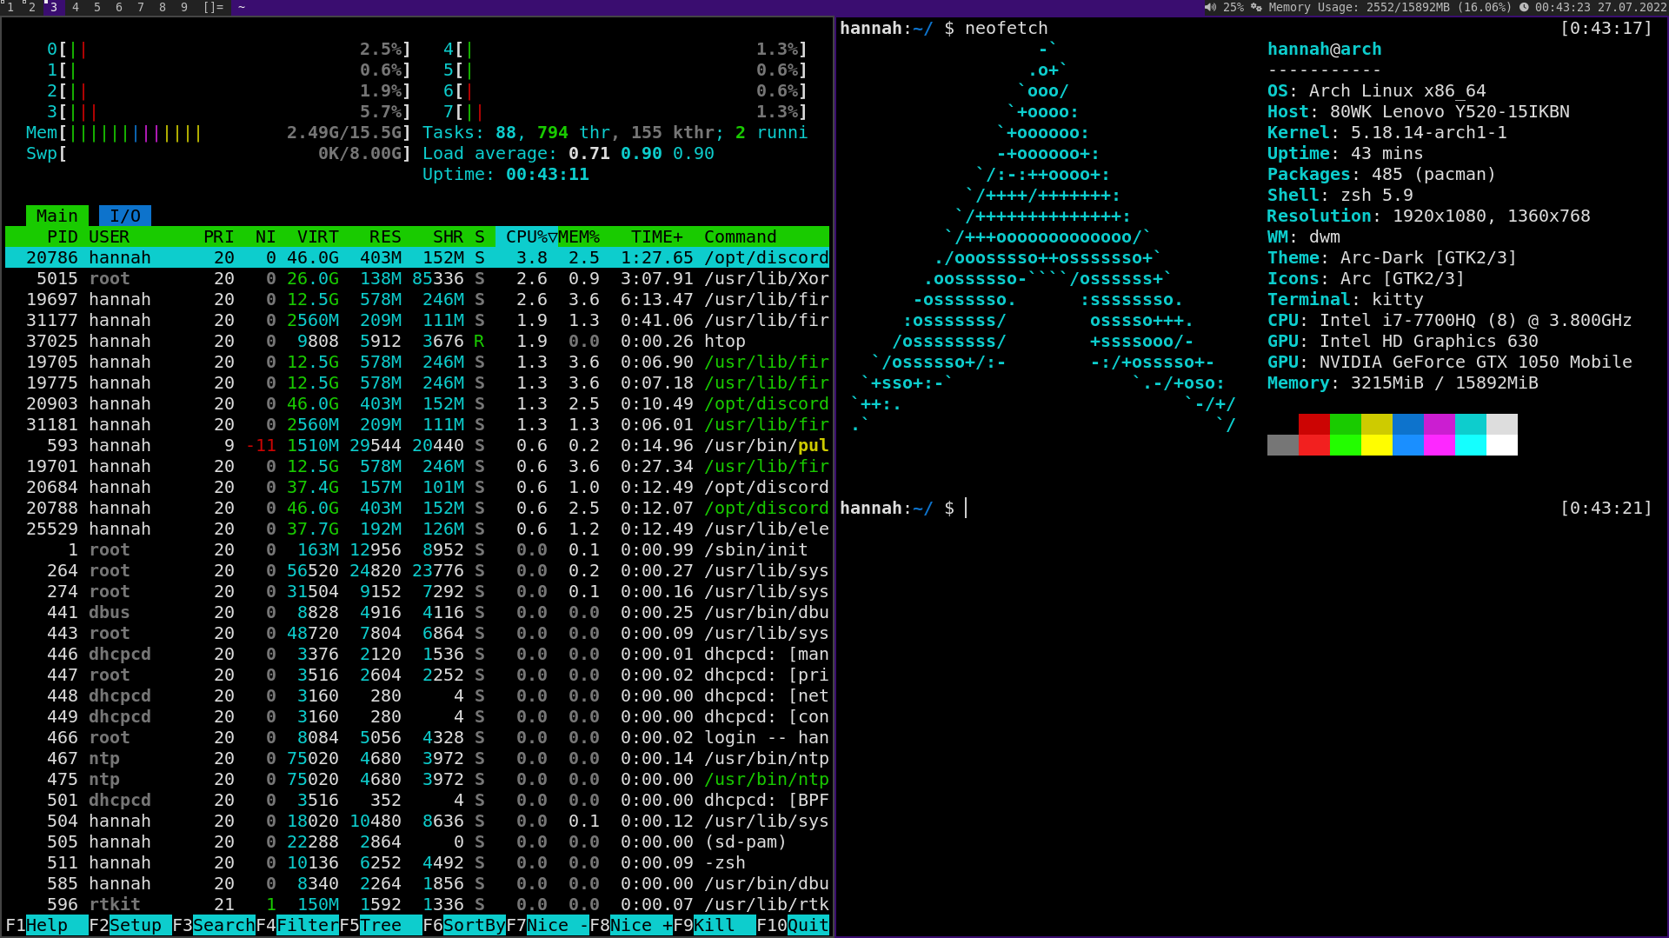Screen dimensions: 1669x938
Task: Switch to dwm tag 2
Action: [31, 7]
